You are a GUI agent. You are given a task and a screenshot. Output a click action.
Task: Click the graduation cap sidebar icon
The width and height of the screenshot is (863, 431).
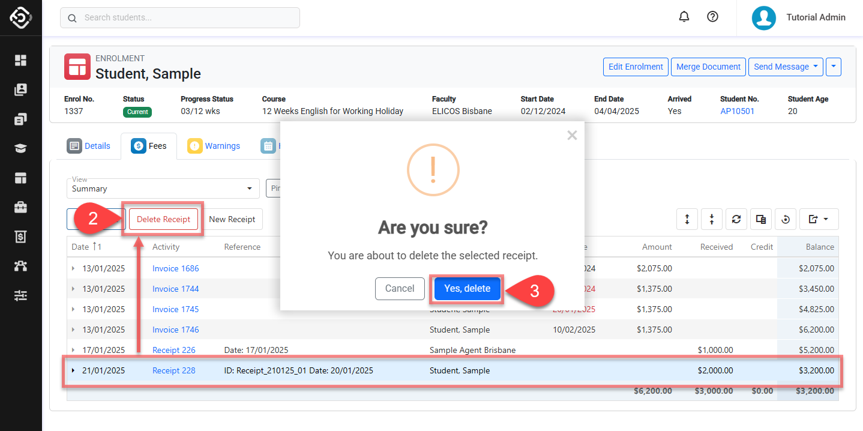point(21,148)
